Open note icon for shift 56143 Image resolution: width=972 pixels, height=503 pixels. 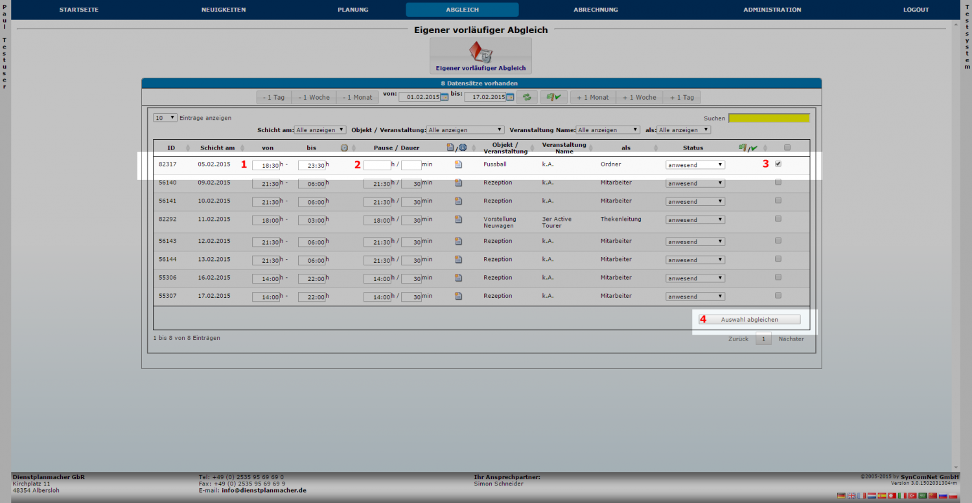458,241
